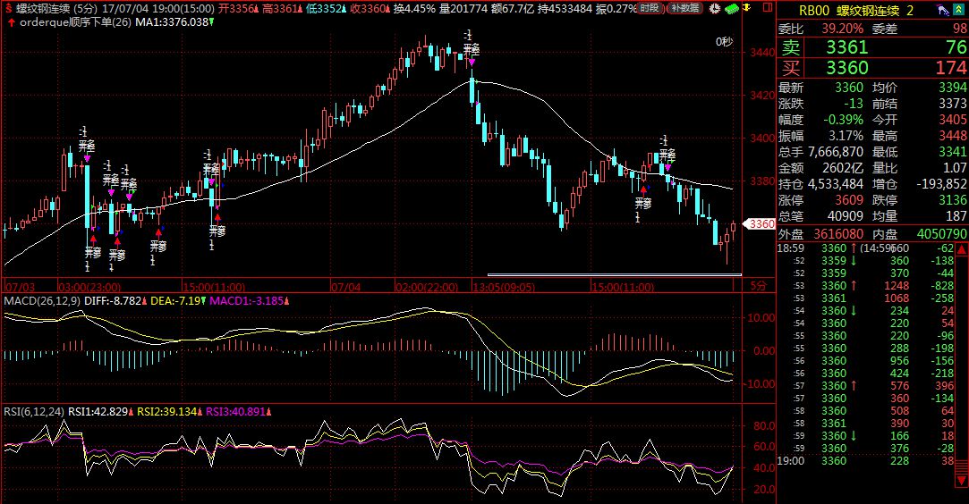Click the RB00 螺纹钢连续 contract title
Image resolution: width=969 pixels, height=504 pixels.
coord(850,11)
